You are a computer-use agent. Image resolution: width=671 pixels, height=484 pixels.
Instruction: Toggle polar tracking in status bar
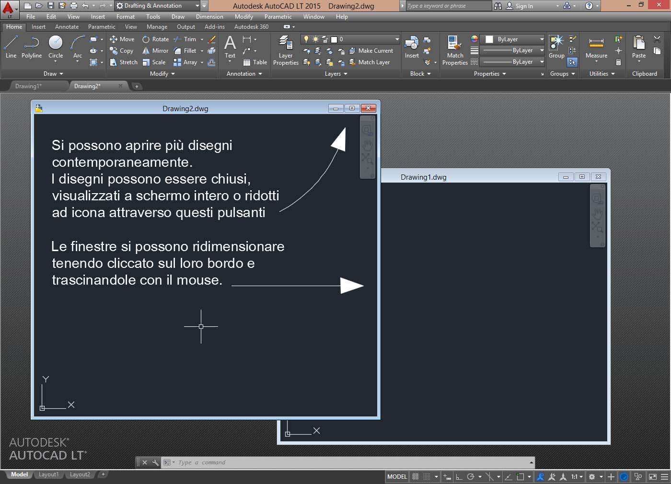click(471, 477)
